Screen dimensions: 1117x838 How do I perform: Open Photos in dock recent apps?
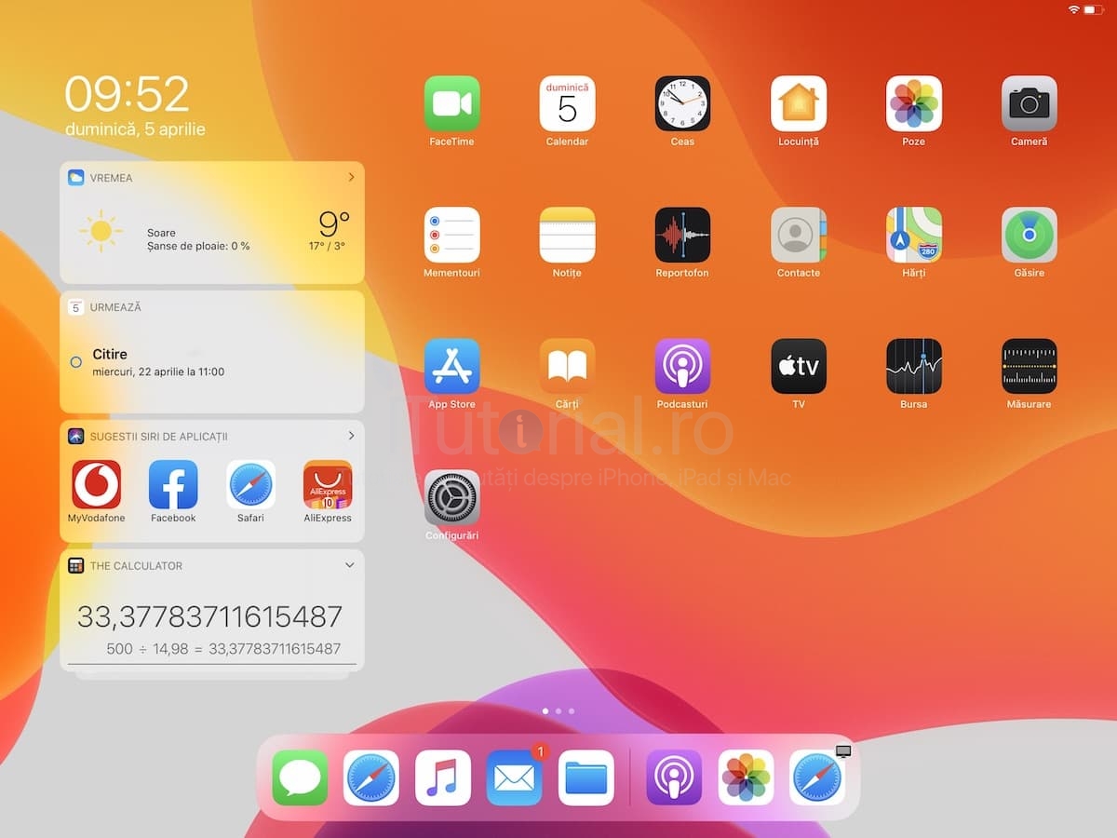pos(746,777)
